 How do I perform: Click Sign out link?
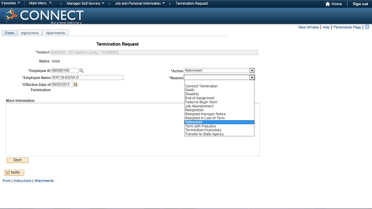click(360, 4)
